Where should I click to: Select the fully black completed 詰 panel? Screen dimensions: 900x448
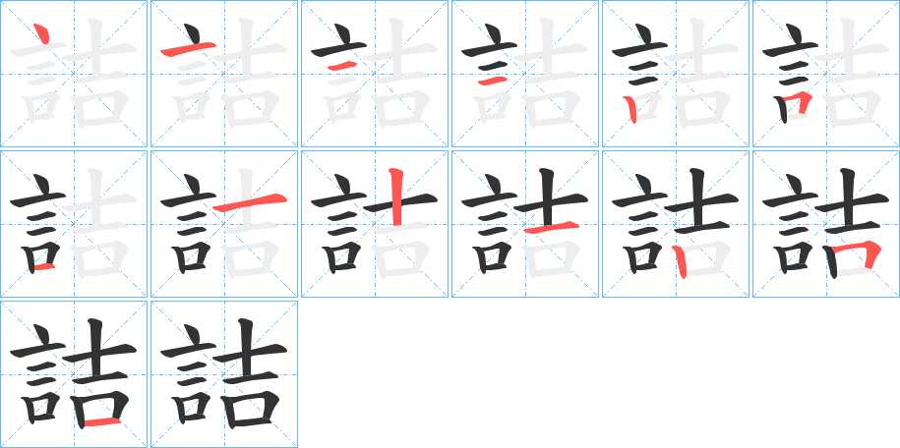click(224, 374)
